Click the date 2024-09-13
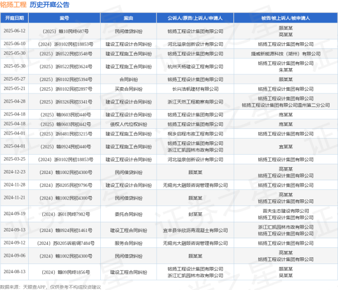This screenshot has height=290, width=338. 15,230
